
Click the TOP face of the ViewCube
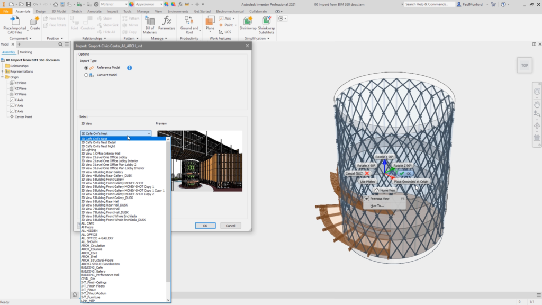coord(524,65)
